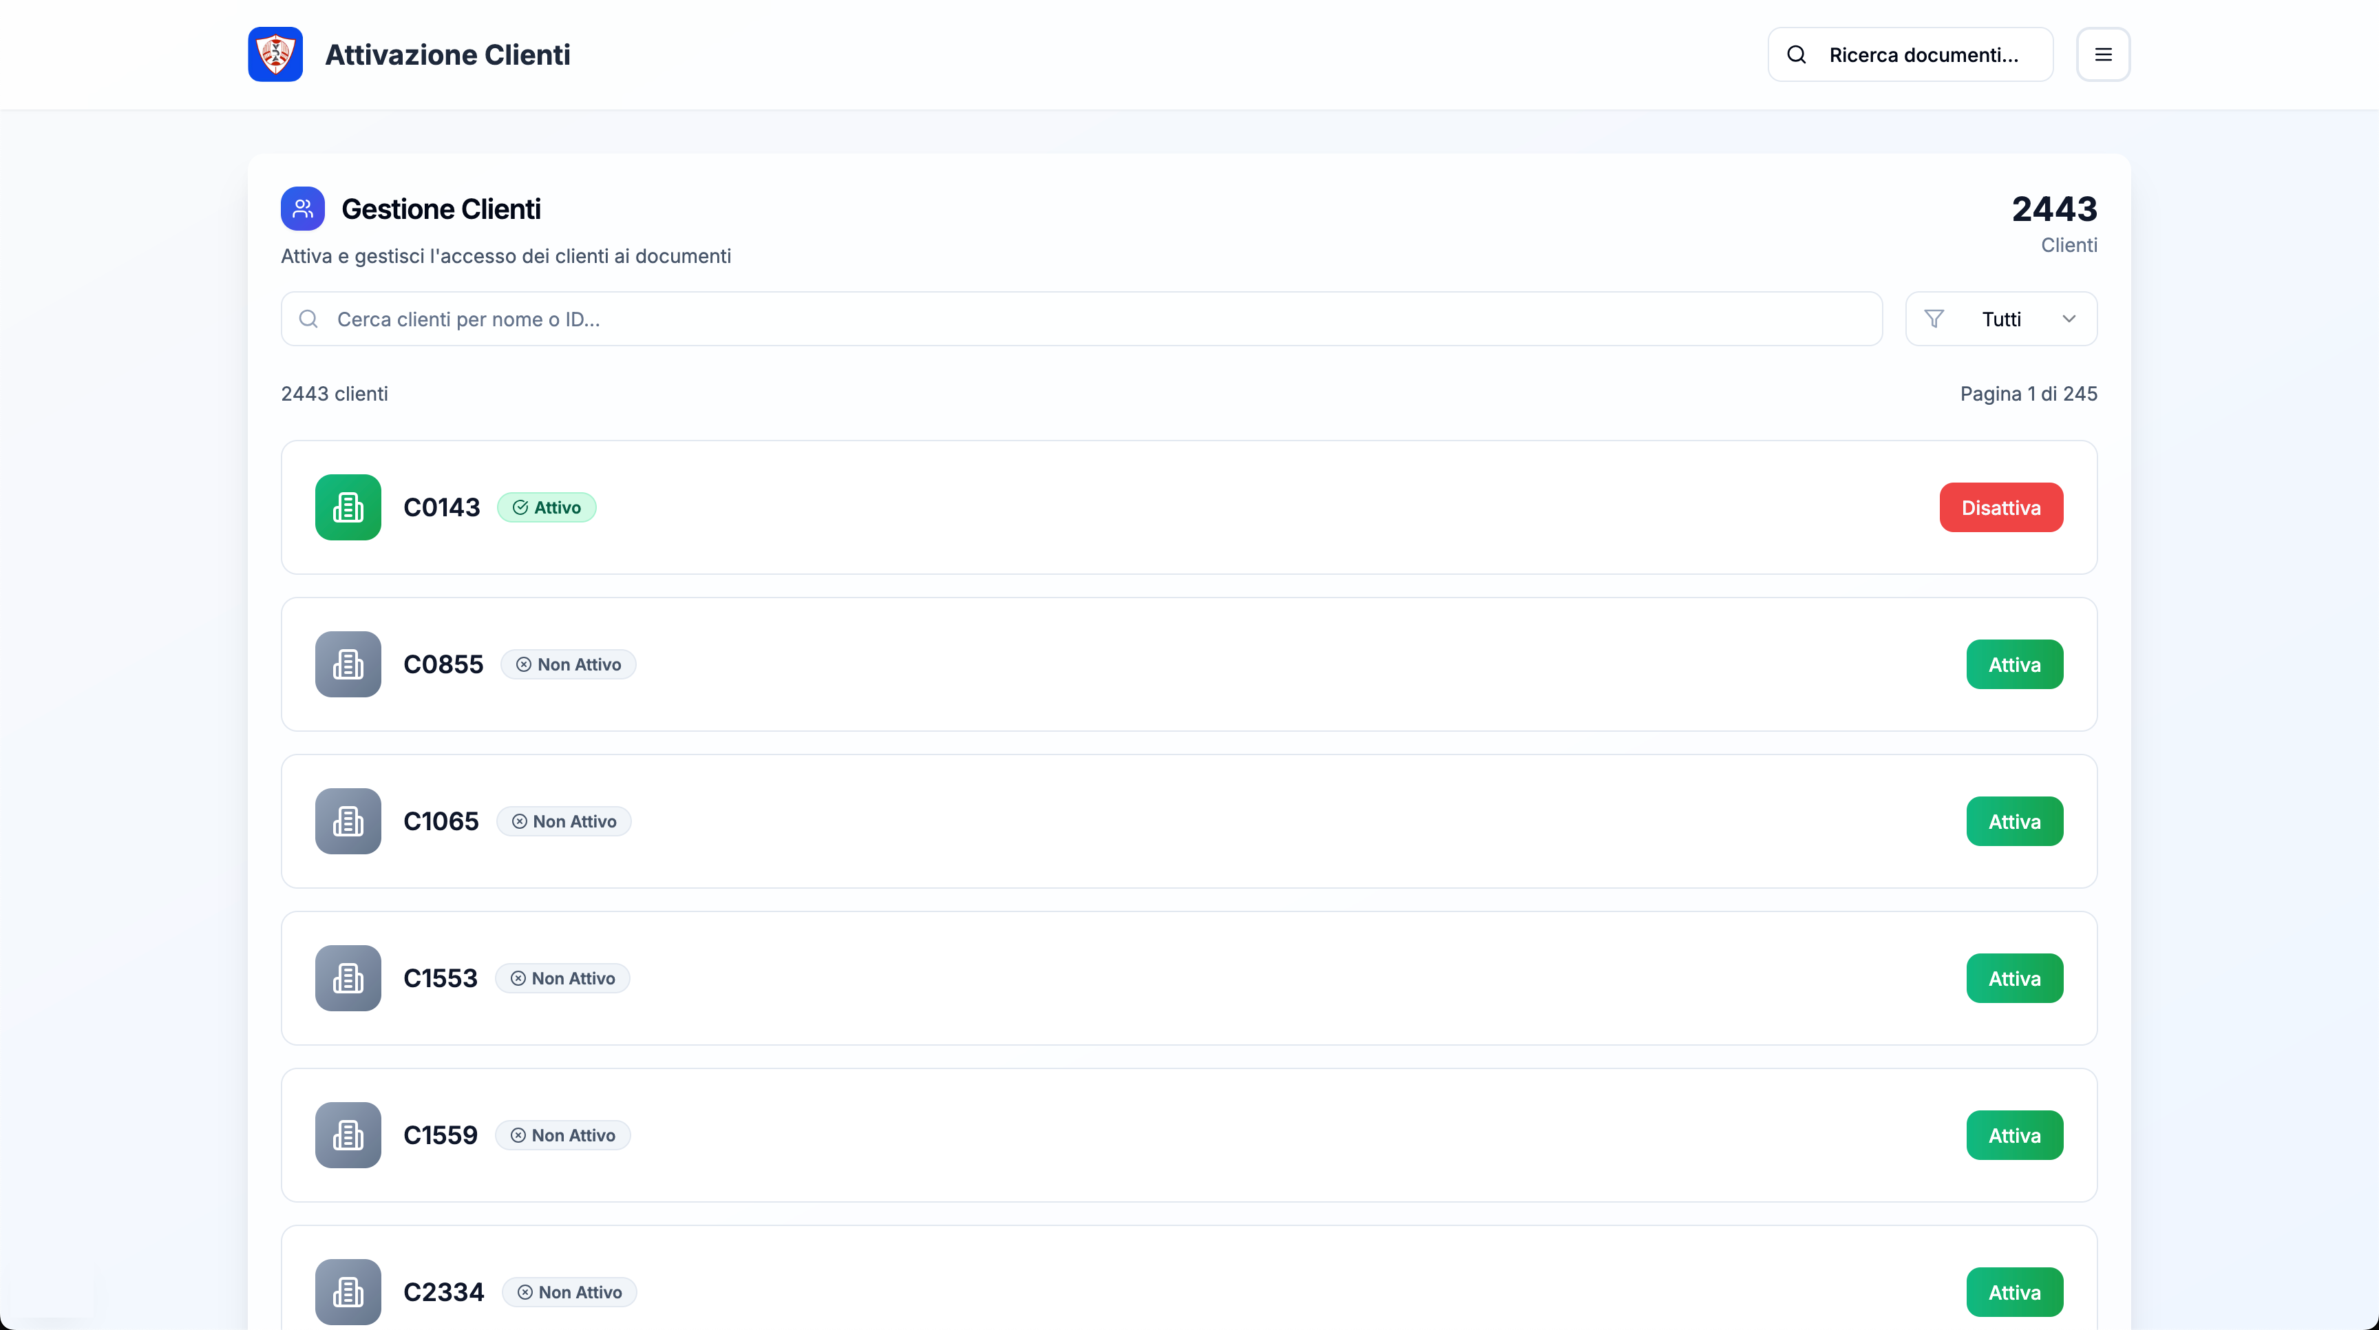The image size is (2379, 1330).
Task: Click the gray building icon for C0855
Action: click(347, 664)
